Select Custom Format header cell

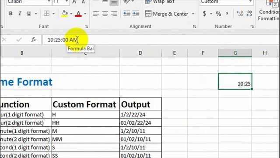85,104
